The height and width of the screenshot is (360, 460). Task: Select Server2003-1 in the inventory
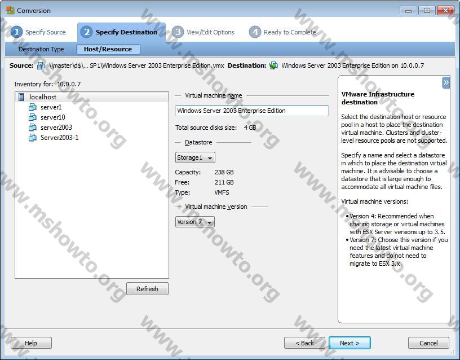pyautogui.click(x=60, y=138)
